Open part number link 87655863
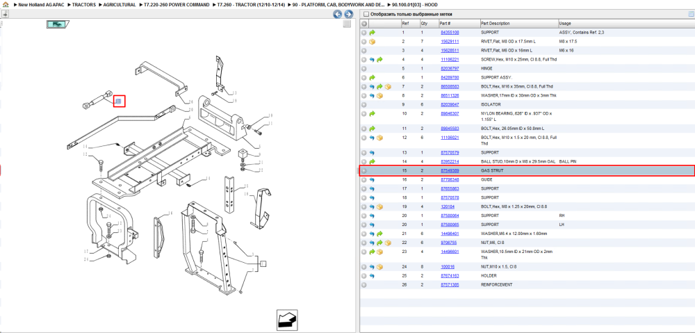Screen dimensions: 695x333 450,188
